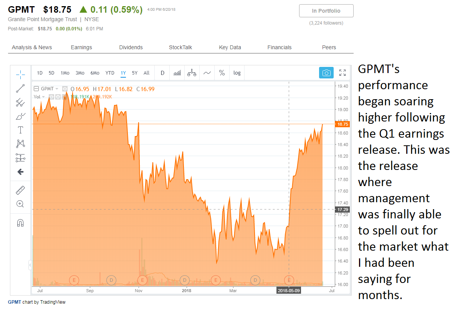Screen dimensions: 450x311
Task: Select the pitchfork drawing tool
Action: 20,102
